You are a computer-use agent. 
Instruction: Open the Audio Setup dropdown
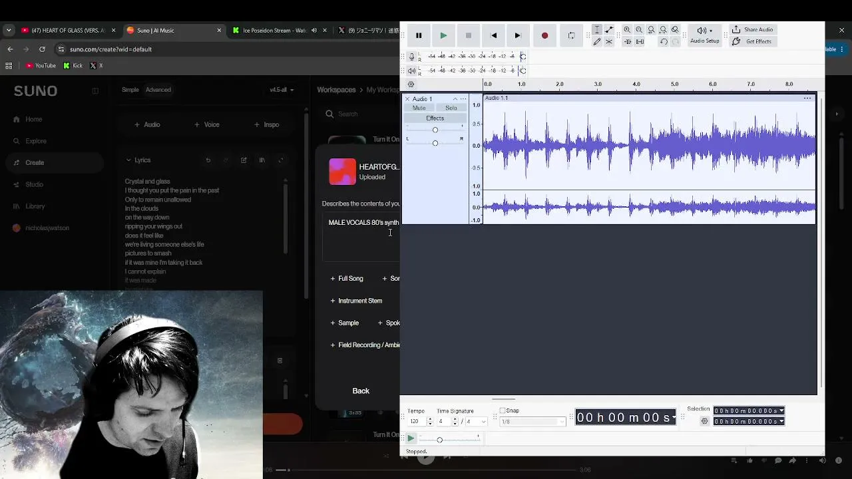[x=704, y=35]
